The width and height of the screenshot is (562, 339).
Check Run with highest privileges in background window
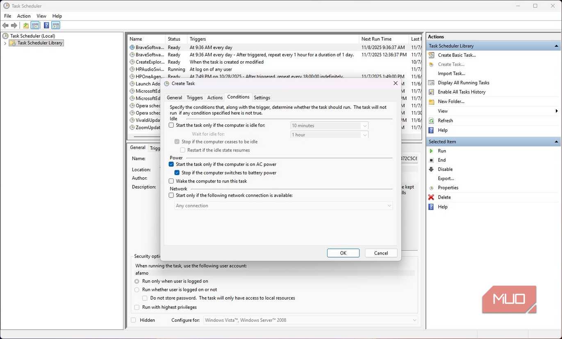pyautogui.click(x=137, y=307)
